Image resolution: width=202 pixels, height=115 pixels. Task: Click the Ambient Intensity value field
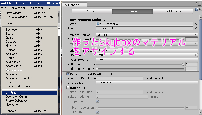pyautogui.click(x=192, y=39)
